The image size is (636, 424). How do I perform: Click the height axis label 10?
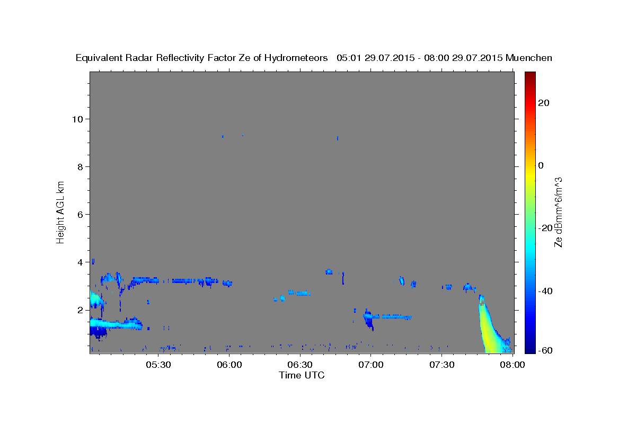77,119
